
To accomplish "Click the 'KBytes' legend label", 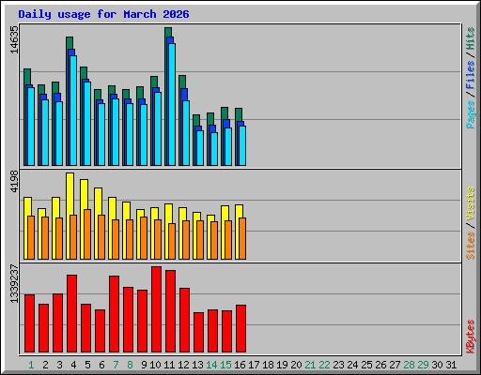I will [x=471, y=337].
